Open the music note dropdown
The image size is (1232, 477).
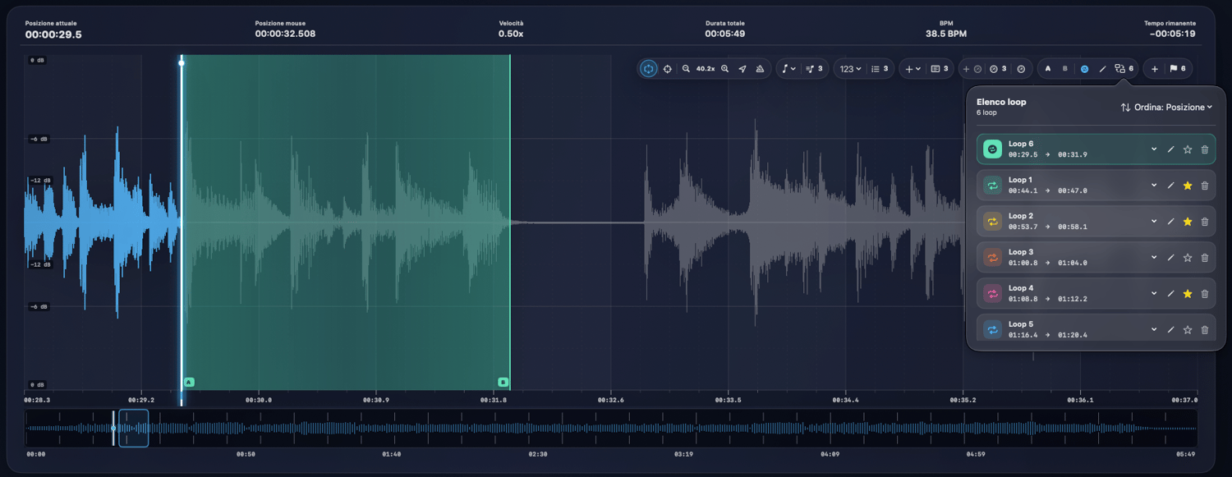788,69
